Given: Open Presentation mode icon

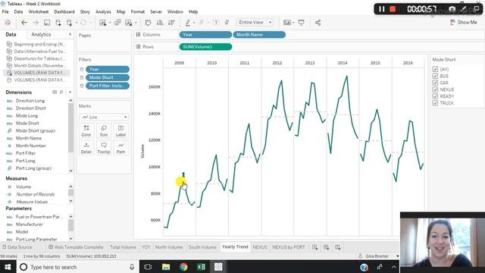Looking at the screenshot, I should click(x=301, y=23).
